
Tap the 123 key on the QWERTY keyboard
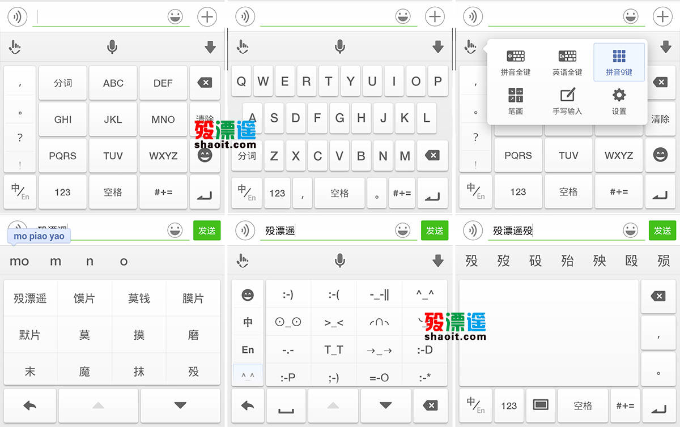(277, 193)
